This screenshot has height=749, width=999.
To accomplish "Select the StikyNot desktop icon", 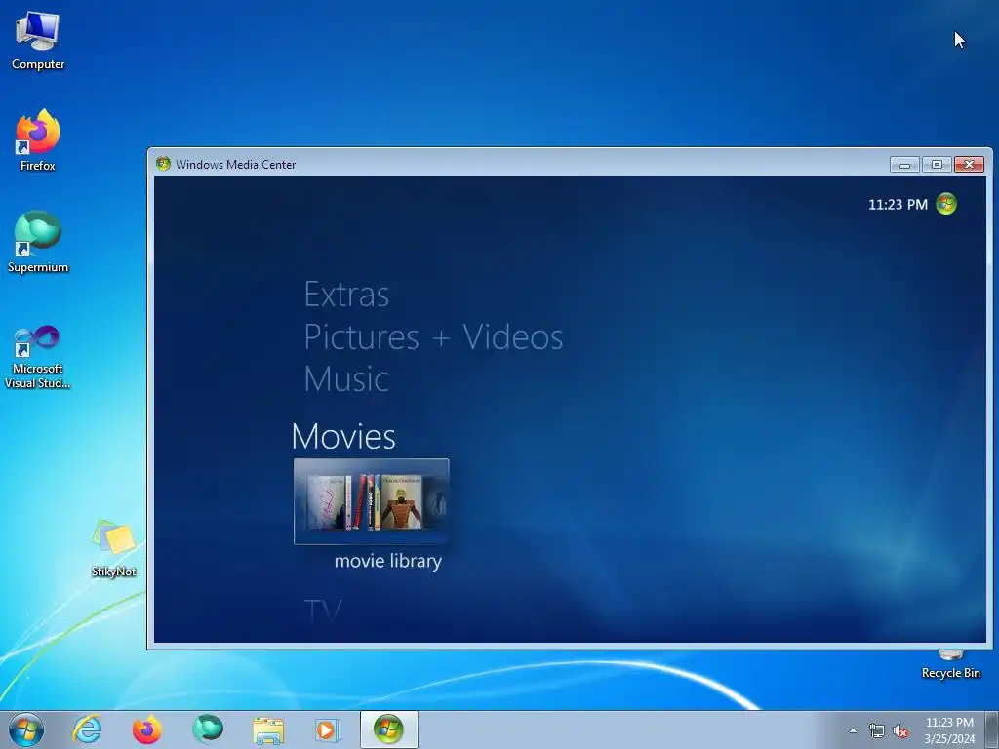I will pos(113,548).
